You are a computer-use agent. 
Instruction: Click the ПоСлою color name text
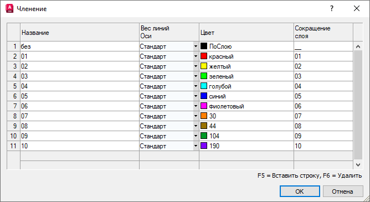click(220, 46)
